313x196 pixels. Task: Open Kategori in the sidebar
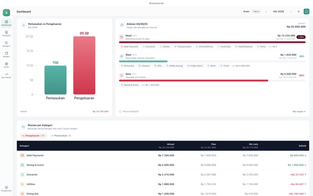(6, 44)
